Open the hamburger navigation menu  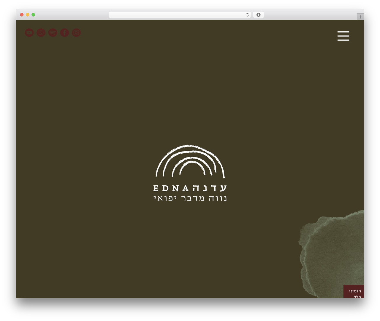343,36
